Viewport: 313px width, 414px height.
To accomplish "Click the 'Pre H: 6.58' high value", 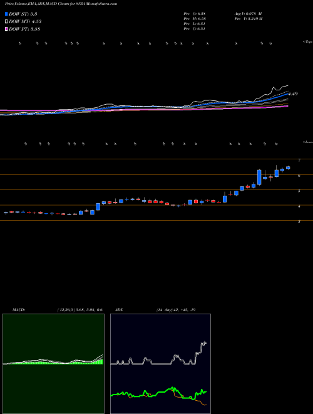I will click(195, 19).
